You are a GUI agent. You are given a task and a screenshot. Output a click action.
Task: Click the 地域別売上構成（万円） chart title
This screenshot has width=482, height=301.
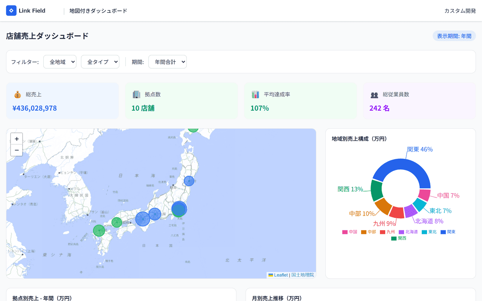click(360, 139)
